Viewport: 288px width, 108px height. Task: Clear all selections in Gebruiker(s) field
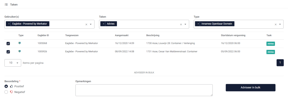(x=86, y=25)
